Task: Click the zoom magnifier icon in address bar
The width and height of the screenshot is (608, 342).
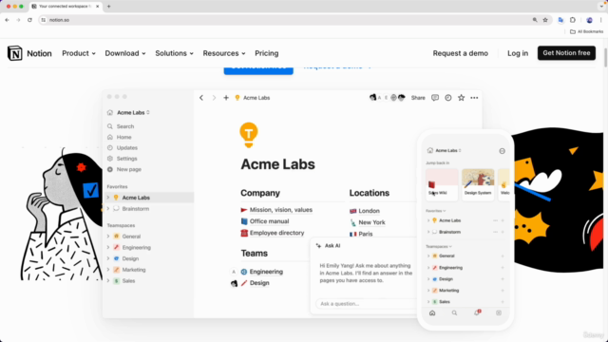Action: pos(535,20)
